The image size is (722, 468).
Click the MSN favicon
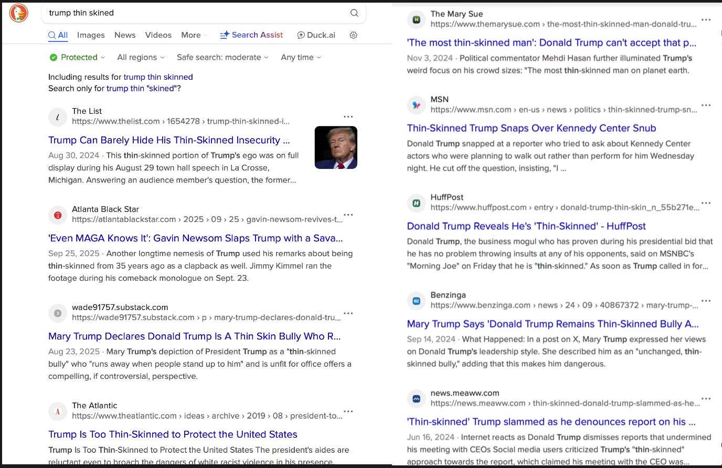pos(417,105)
